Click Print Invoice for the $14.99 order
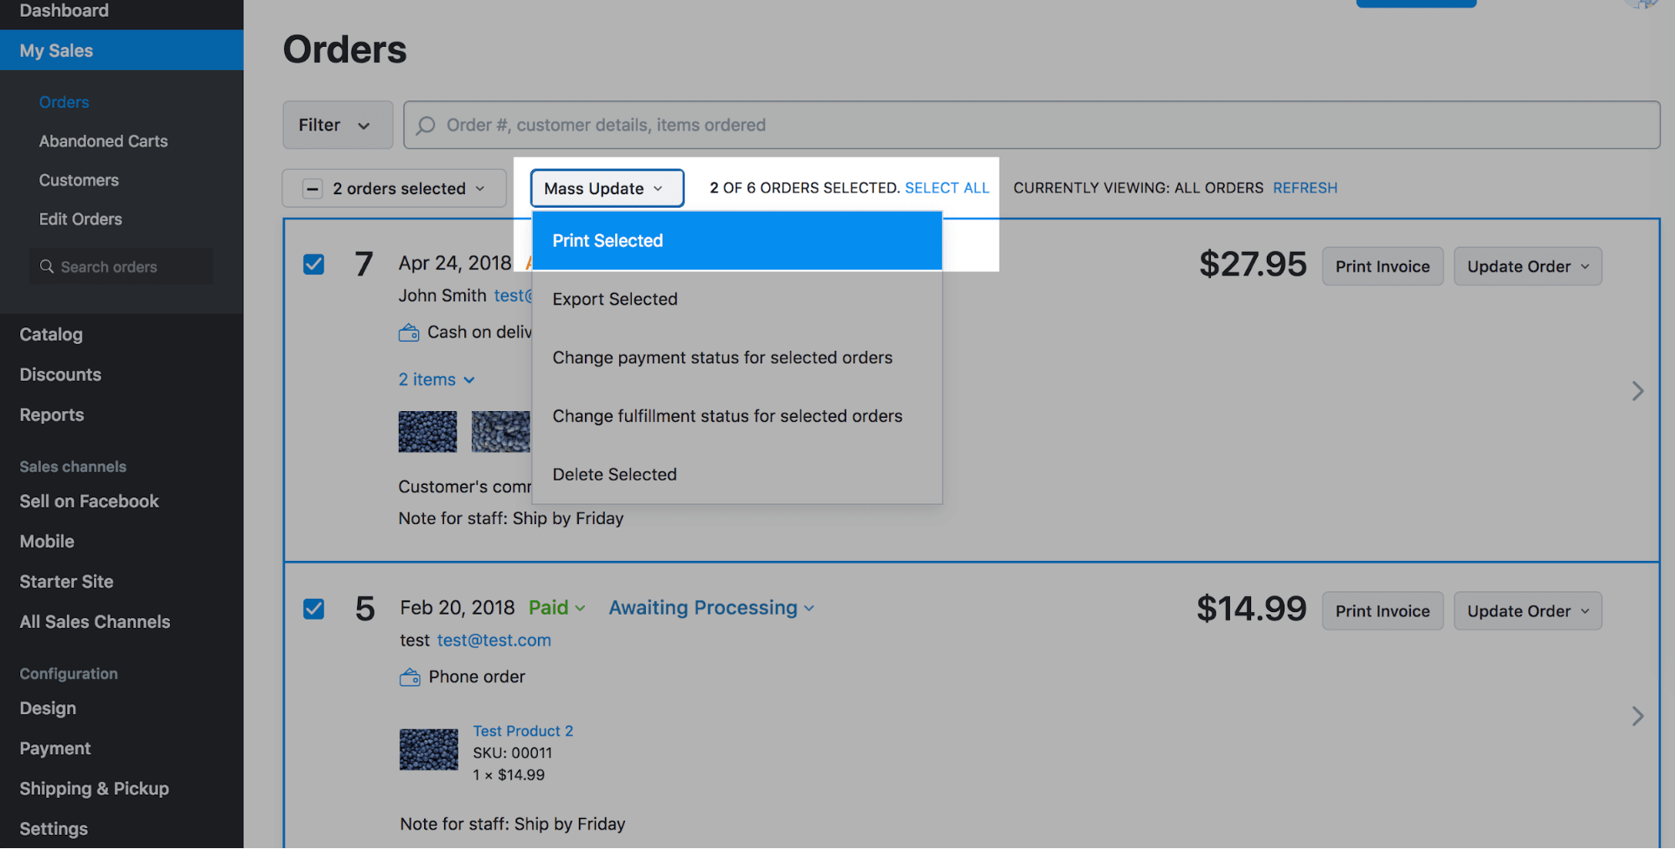Viewport: 1675px width, 849px height. 1382,611
